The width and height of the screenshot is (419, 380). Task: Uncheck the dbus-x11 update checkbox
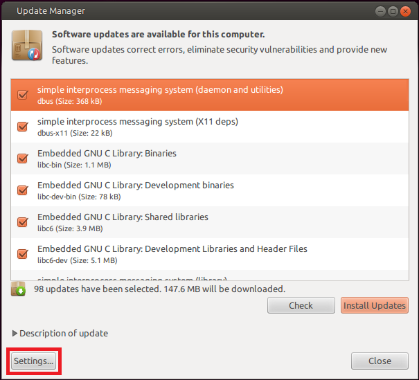[x=22, y=127]
